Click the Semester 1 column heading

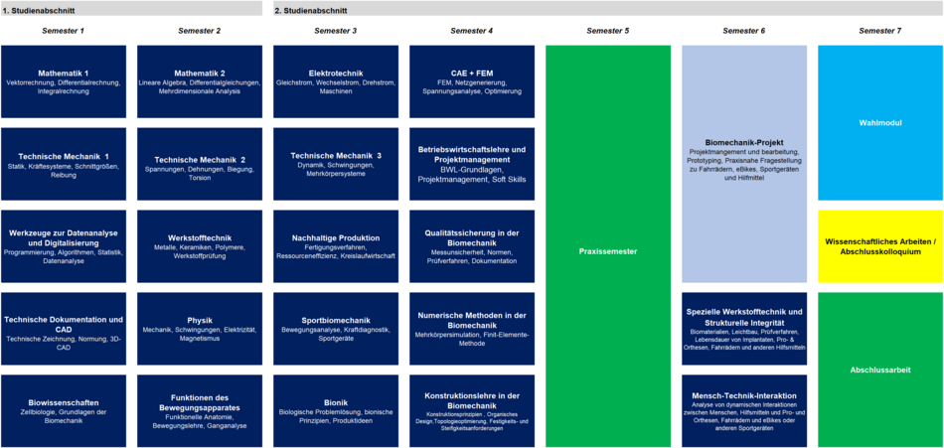[64, 31]
